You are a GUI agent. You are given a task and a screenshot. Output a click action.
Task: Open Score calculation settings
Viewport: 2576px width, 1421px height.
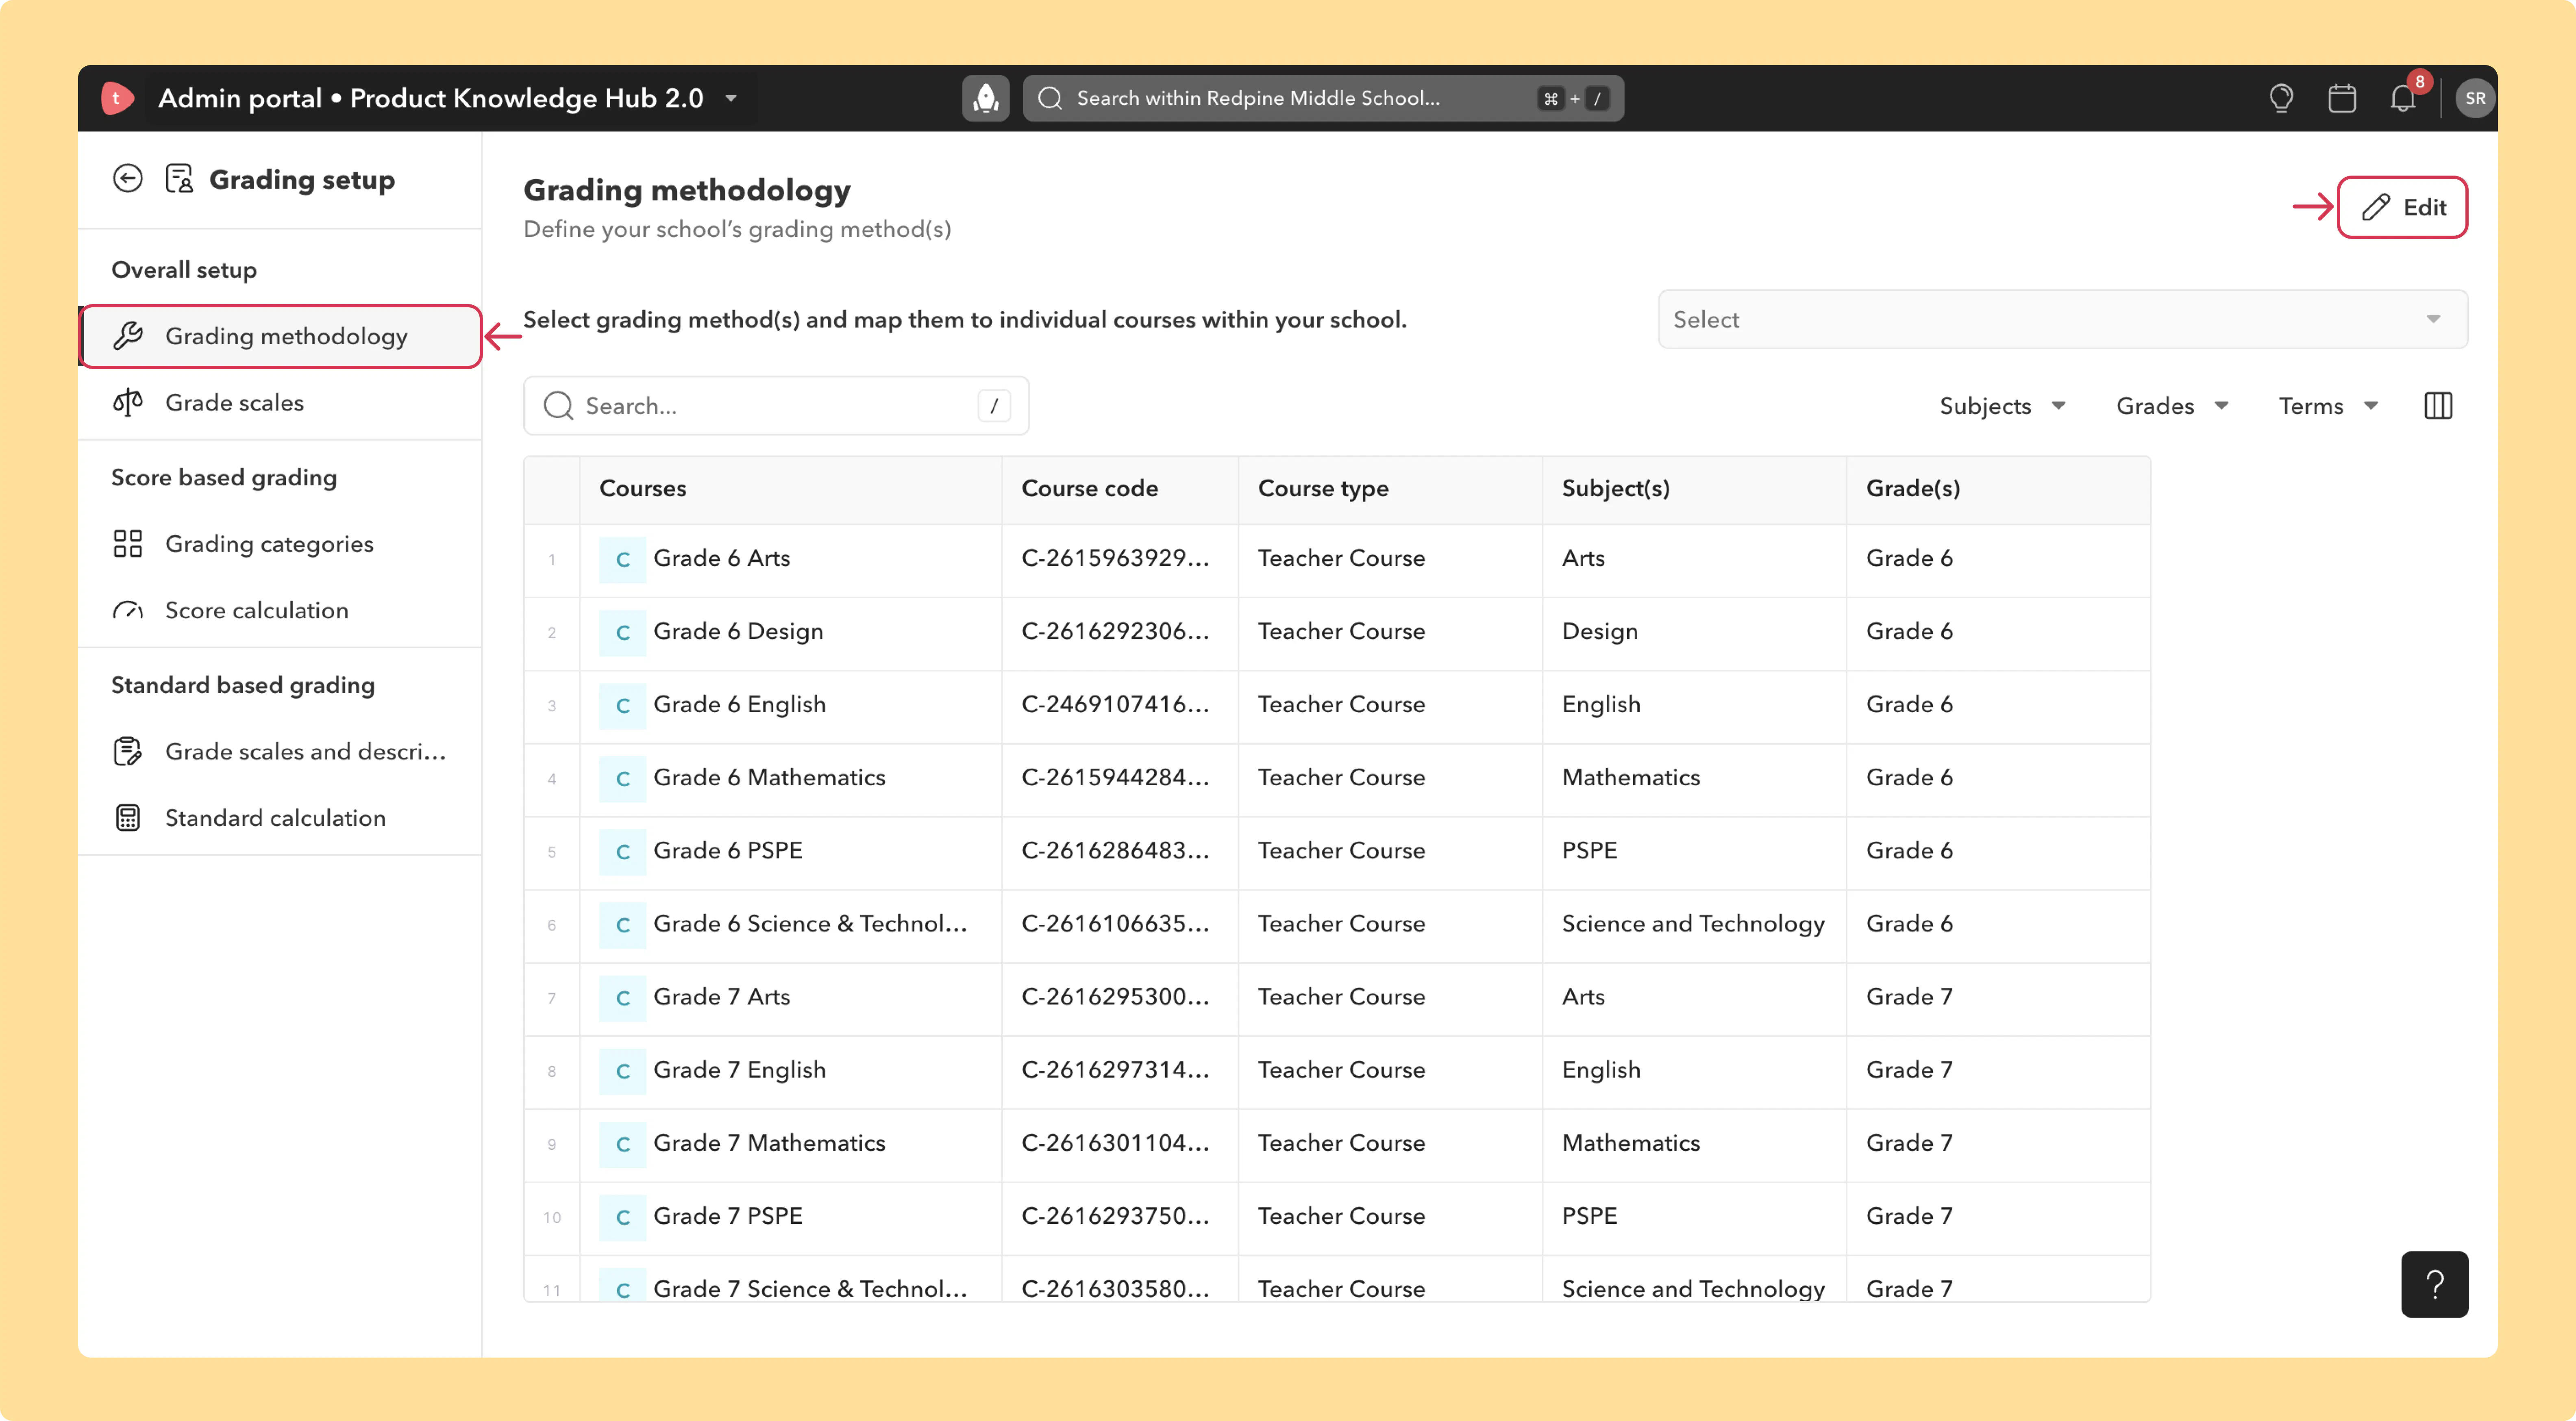(x=281, y=611)
